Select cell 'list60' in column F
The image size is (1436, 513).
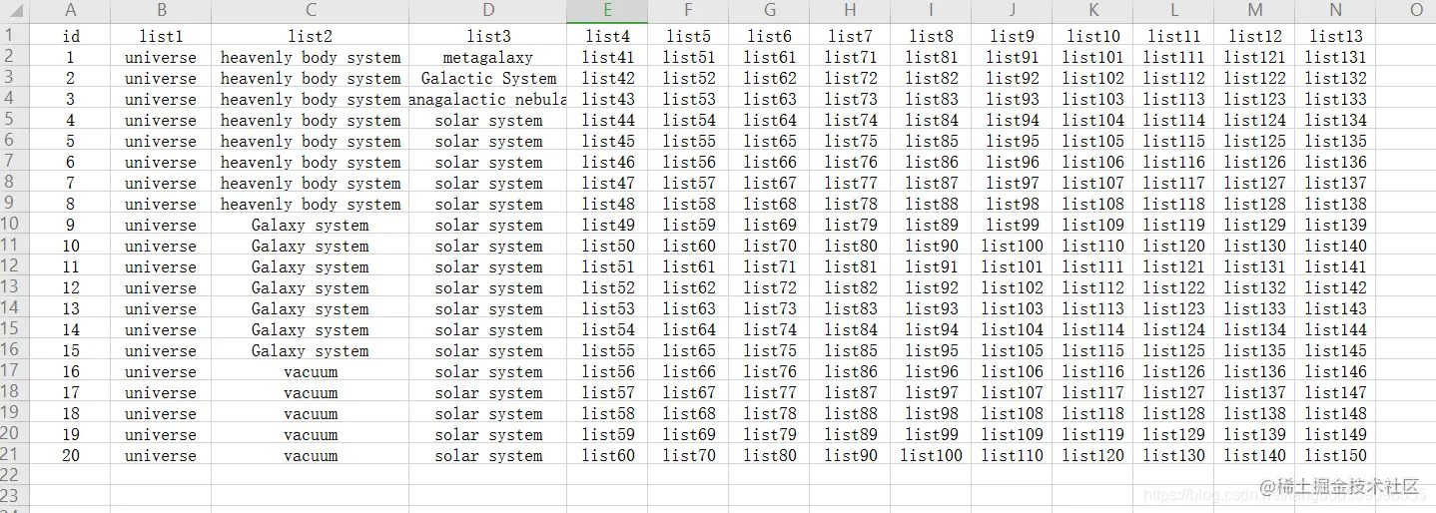point(688,246)
